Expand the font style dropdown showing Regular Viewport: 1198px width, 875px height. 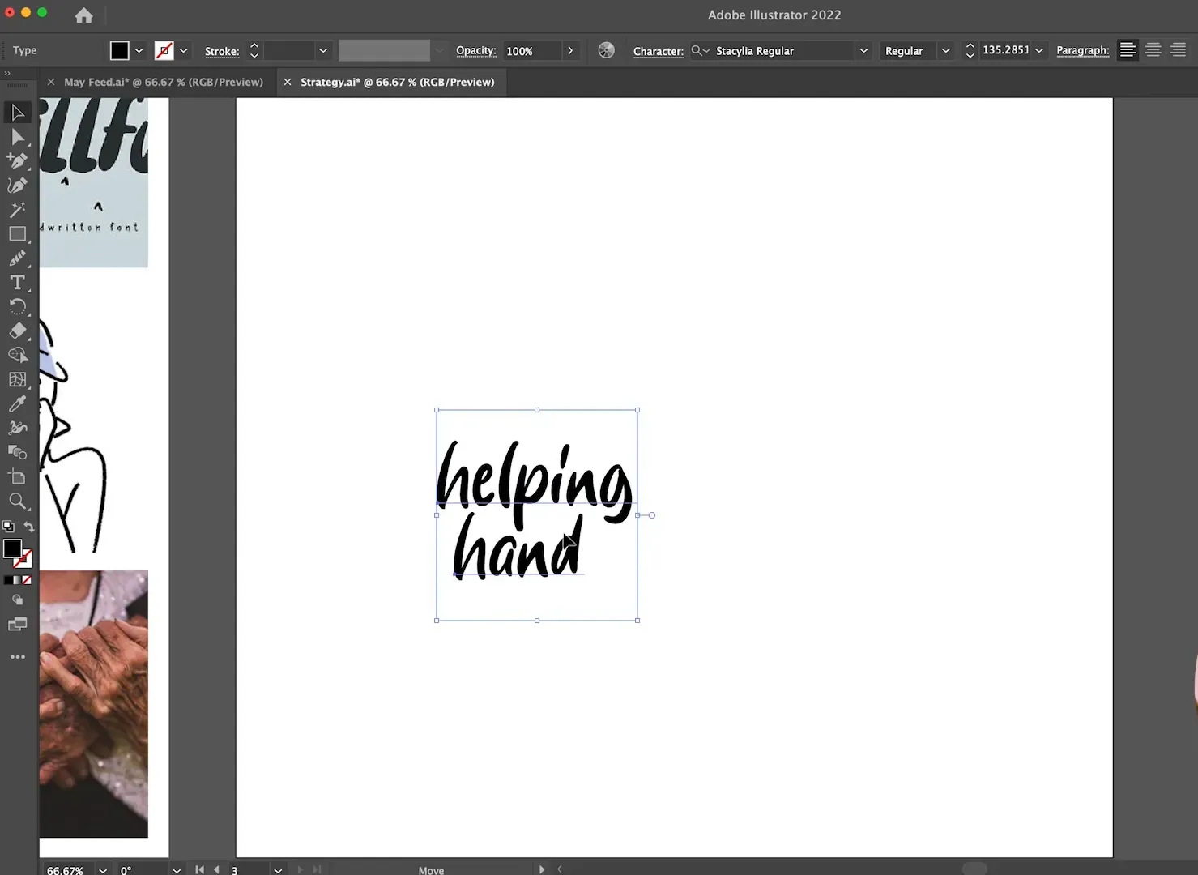945,50
